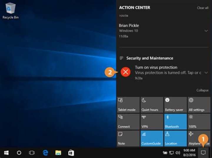Screen dimensions: 212x158
Task: Toggle Quiet hours quick action
Action: pyautogui.click(x=152, y=105)
